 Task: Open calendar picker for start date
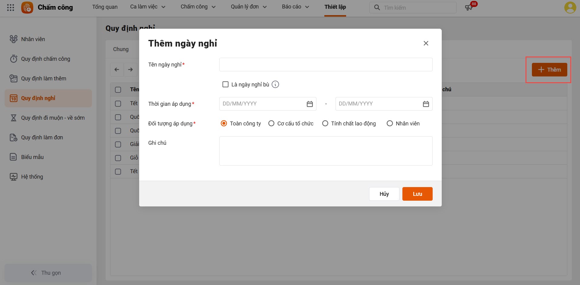coord(310,104)
